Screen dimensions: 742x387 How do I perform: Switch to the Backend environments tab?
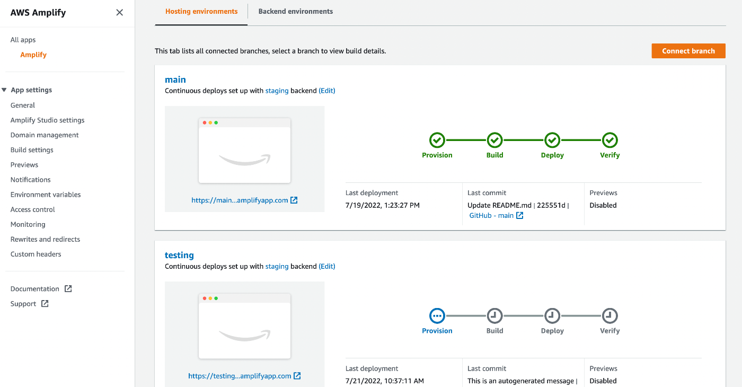click(x=296, y=11)
